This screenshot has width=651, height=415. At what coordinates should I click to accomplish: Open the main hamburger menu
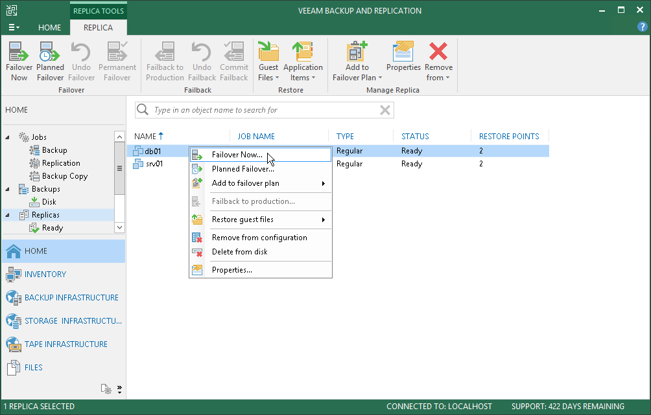[14, 27]
